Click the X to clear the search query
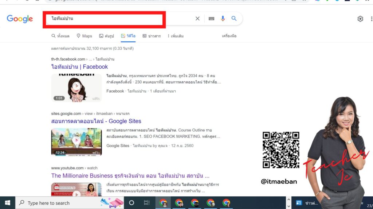This screenshot has width=373, height=209. 197,19
